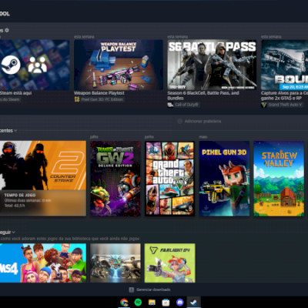The height and width of the screenshot is (308, 308).
Task: Open the Steam Families news image
Action: (x=35, y=65)
